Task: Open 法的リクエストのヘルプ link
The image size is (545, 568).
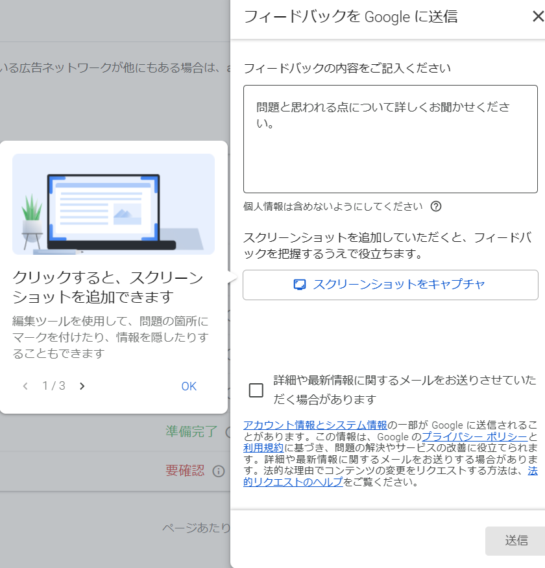Action: 293,482
